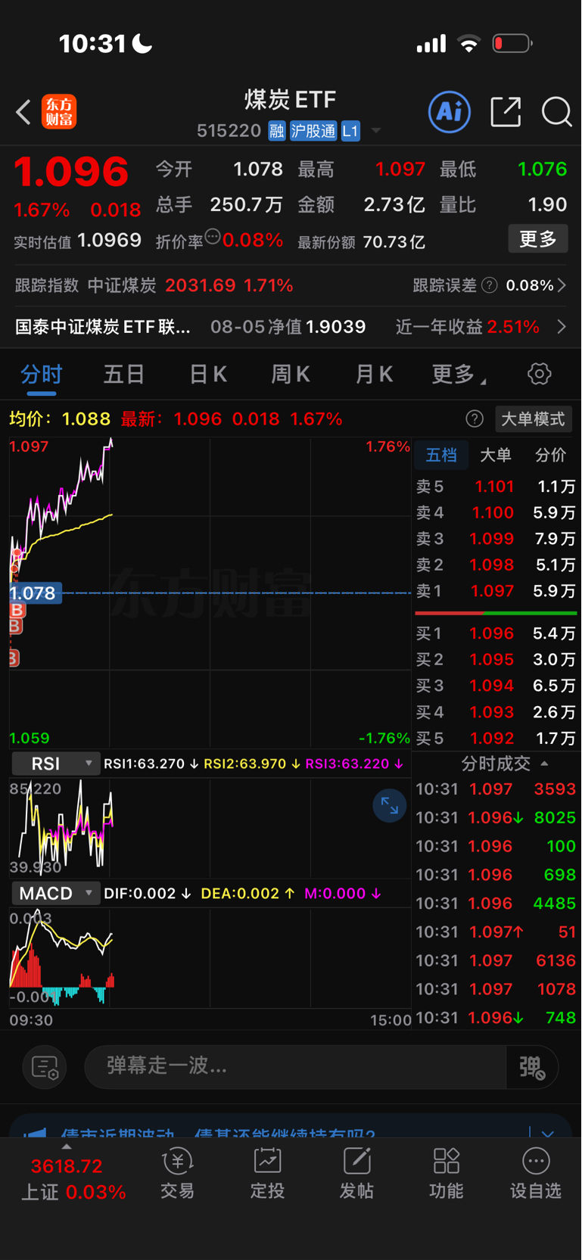This screenshot has height=1260, width=582.
Task: Switch to 日K tab
Action: coord(208,374)
